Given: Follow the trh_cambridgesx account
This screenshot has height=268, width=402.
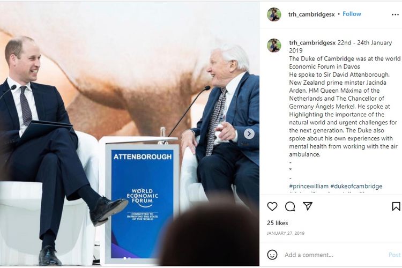Looking at the screenshot, I should click(352, 14).
